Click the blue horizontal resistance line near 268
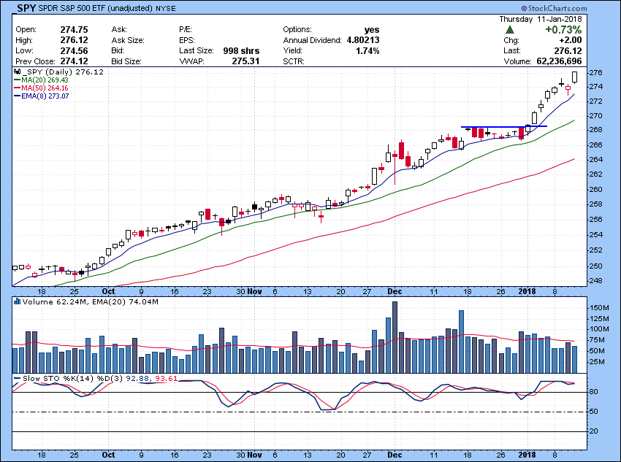This screenshot has height=462, width=621. point(504,127)
